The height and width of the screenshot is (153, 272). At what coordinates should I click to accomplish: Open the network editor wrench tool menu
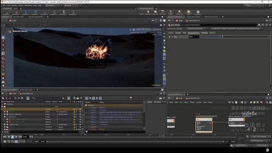(229, 102)
